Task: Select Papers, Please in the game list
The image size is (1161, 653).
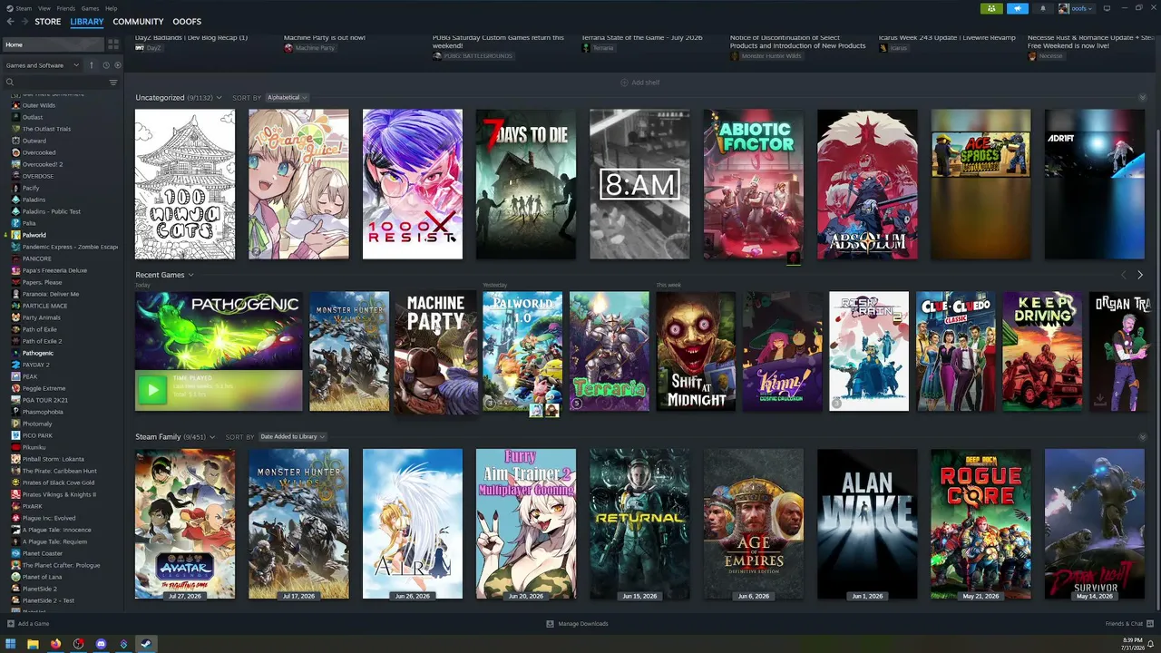Action: coord(43,282)
